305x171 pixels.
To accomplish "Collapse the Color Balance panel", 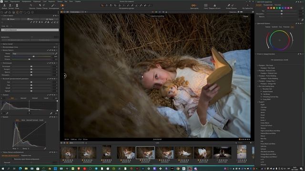I will tap(256, 23).
